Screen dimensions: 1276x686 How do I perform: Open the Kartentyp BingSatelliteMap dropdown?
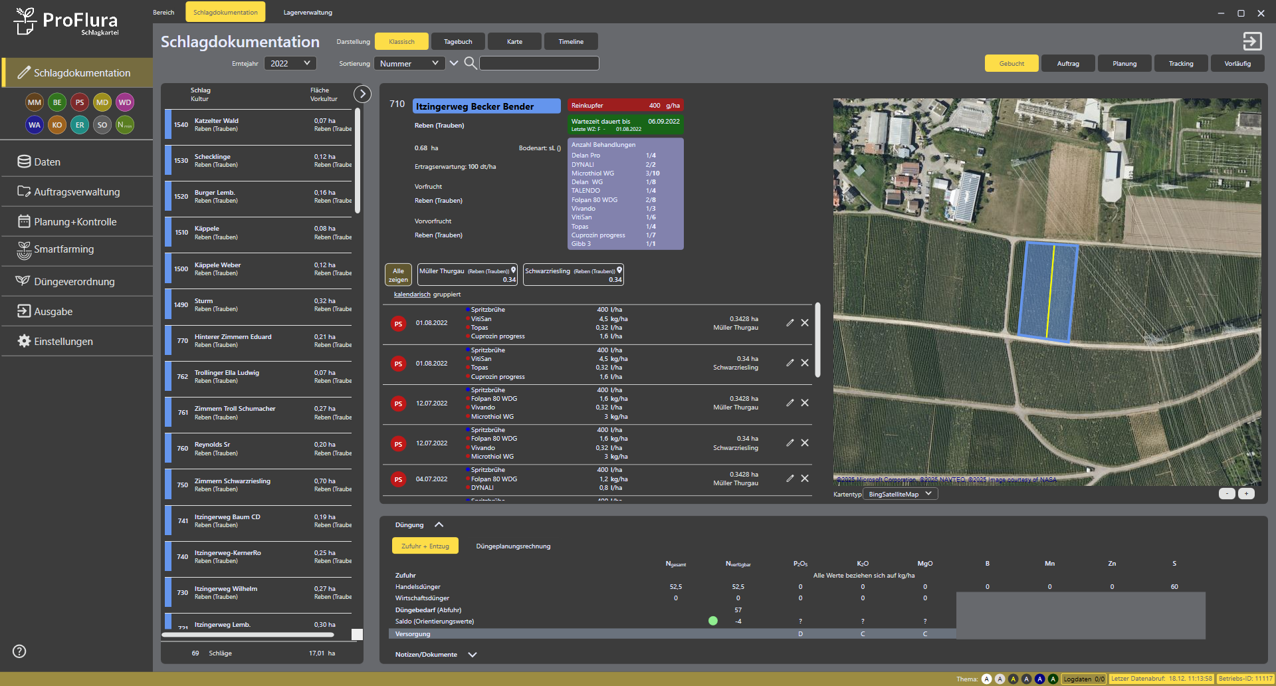click(900, 495)
